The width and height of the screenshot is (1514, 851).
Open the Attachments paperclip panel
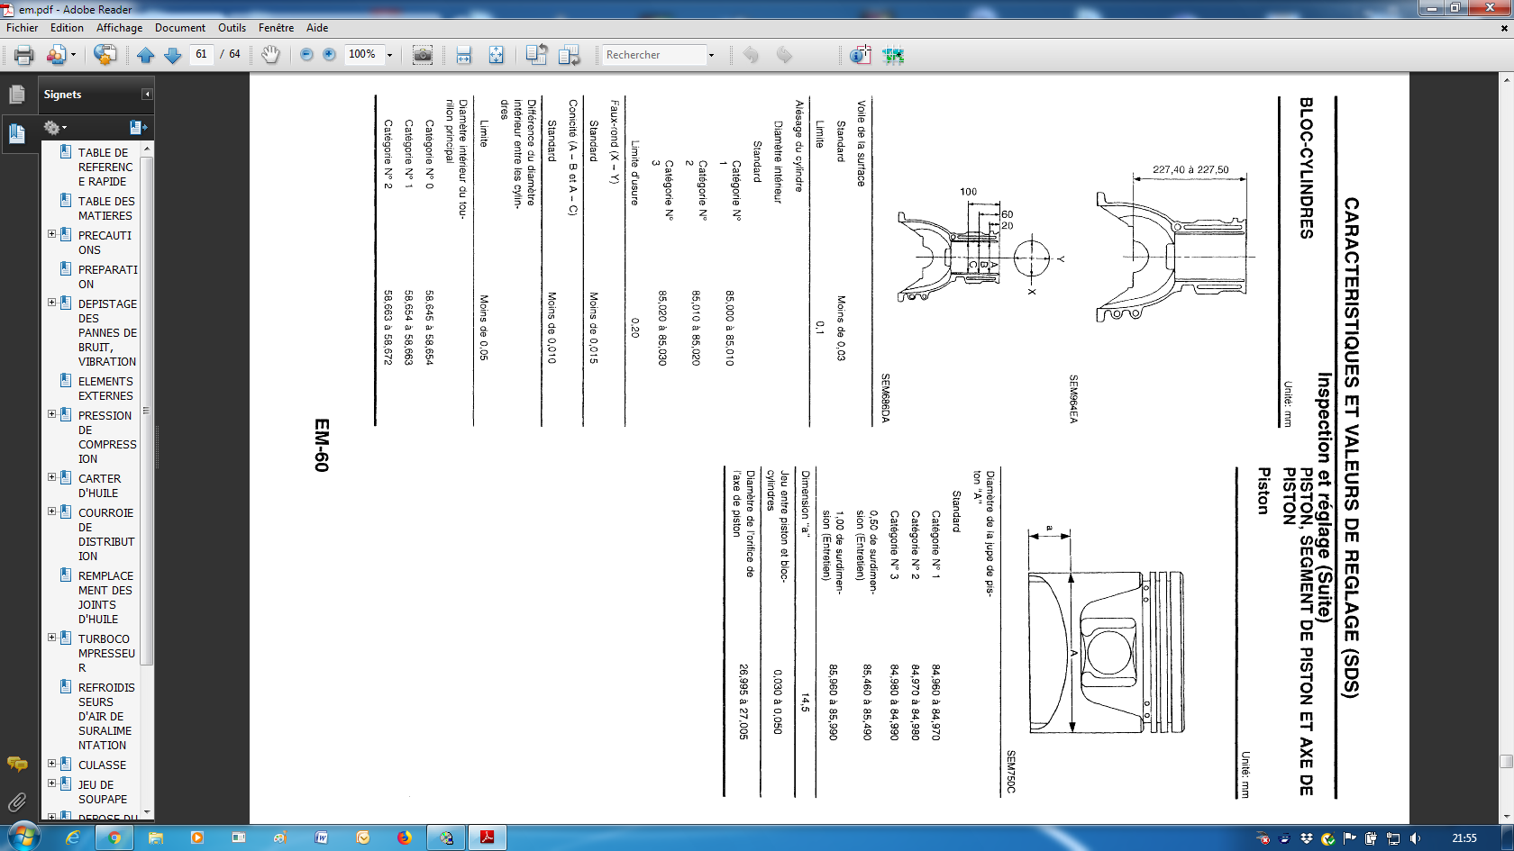17,801
